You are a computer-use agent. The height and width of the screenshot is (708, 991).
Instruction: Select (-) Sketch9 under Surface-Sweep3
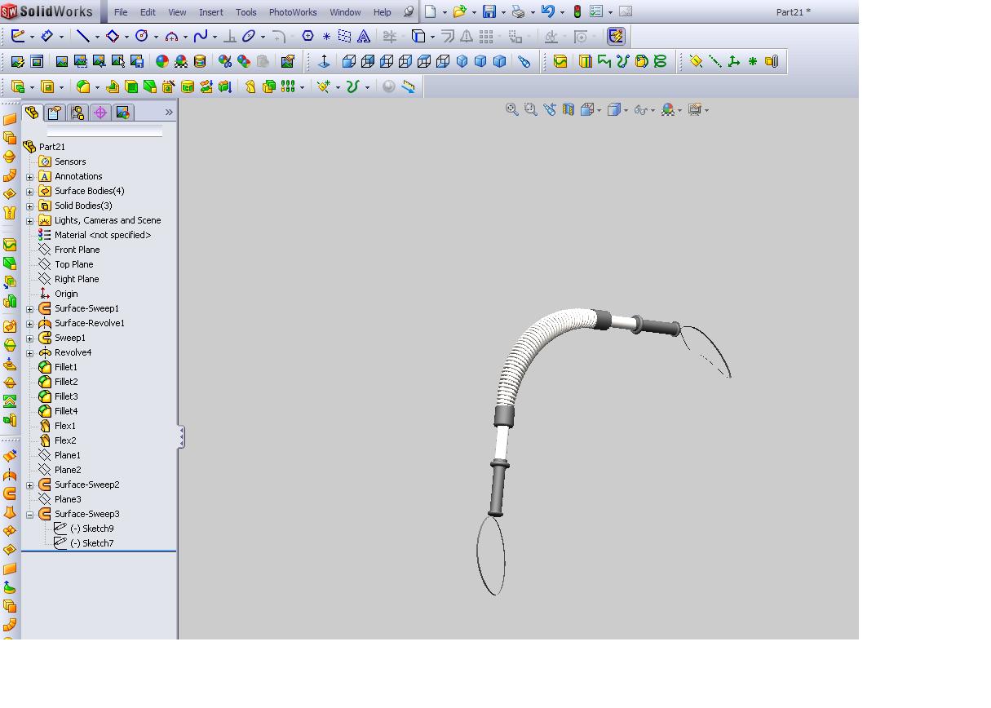(91, 529)
